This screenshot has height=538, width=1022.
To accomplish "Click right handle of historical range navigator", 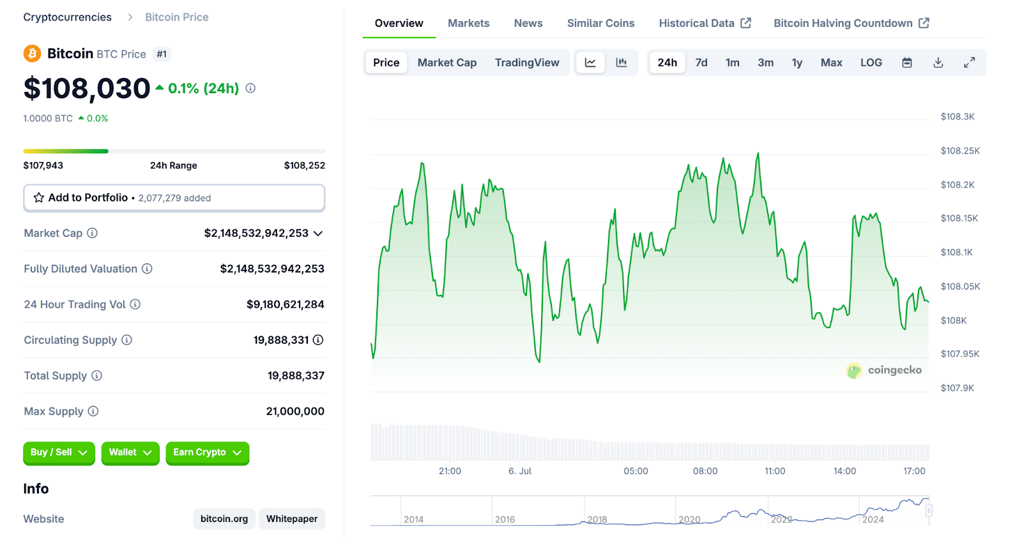I will pyautogui.click(x=929, y=511).
